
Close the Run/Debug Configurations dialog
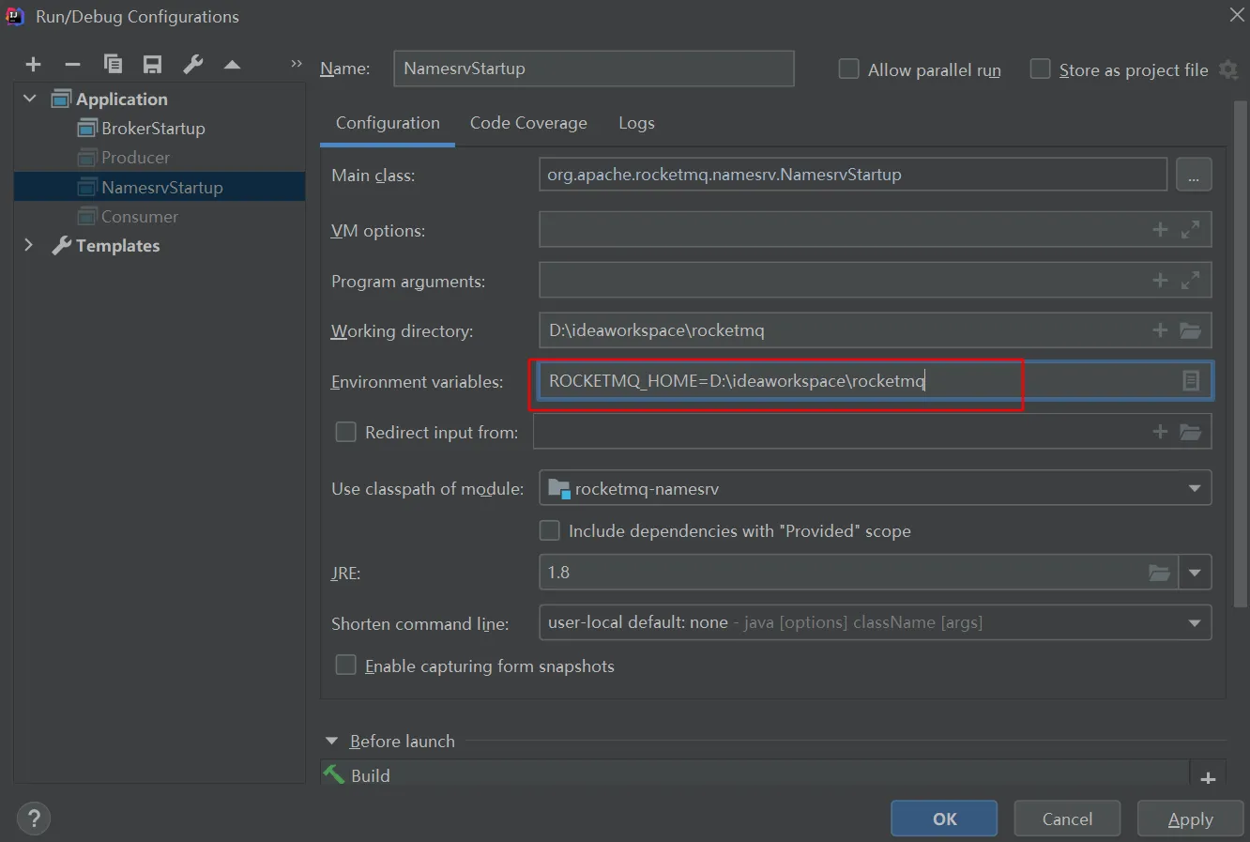(x=1237, y=14)
